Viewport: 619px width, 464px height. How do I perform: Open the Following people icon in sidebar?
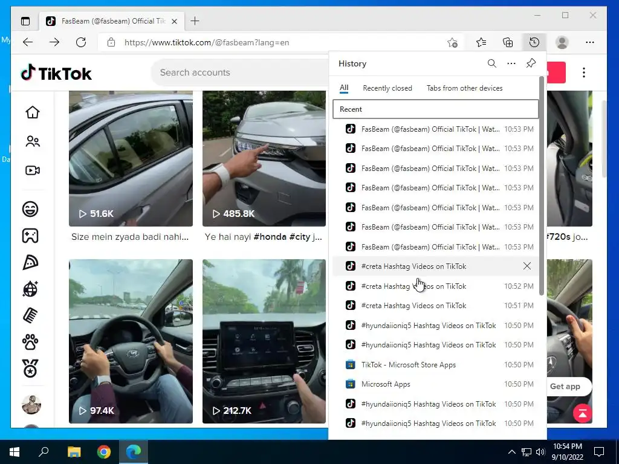33,141
